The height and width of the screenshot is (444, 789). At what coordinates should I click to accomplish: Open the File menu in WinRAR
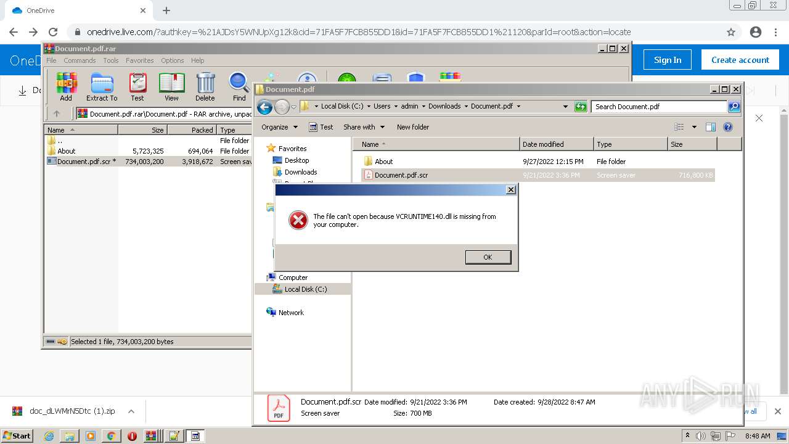51,60
